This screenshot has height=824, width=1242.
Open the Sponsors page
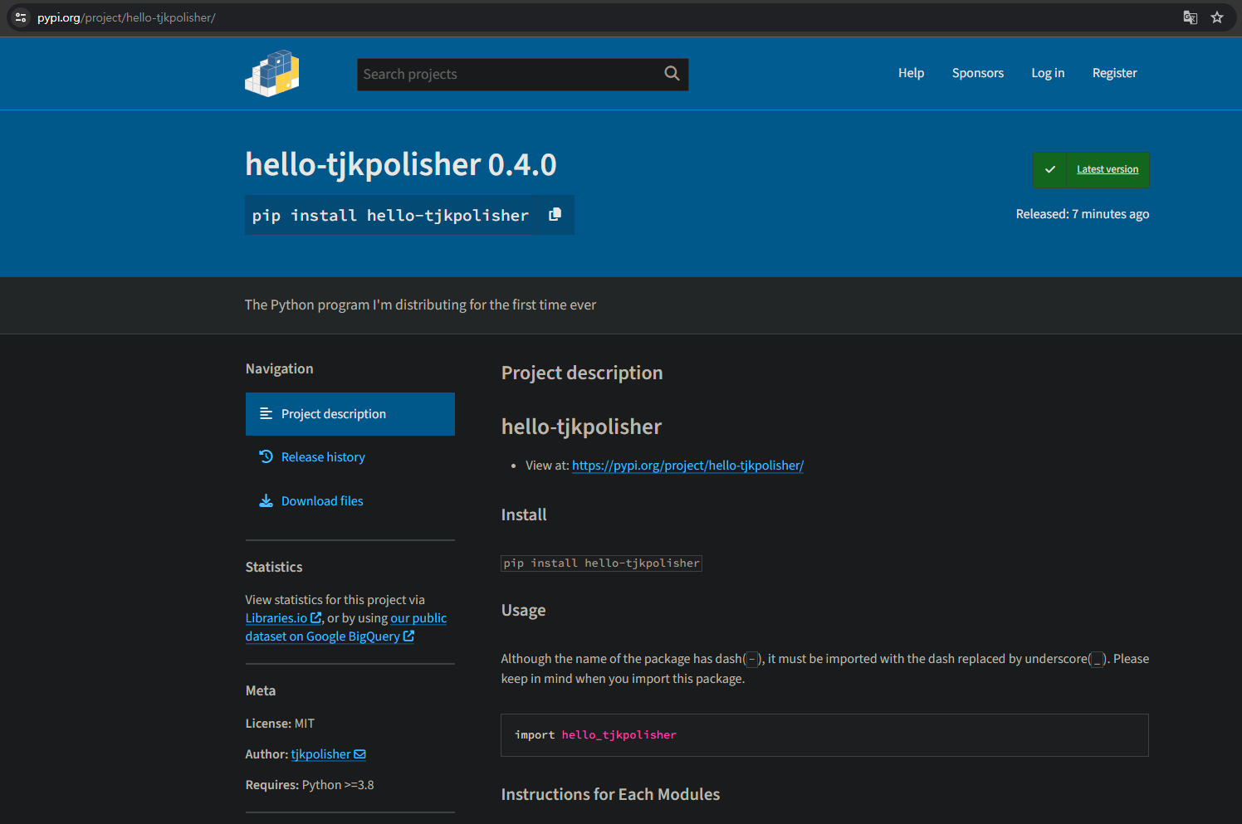point(977,73)
